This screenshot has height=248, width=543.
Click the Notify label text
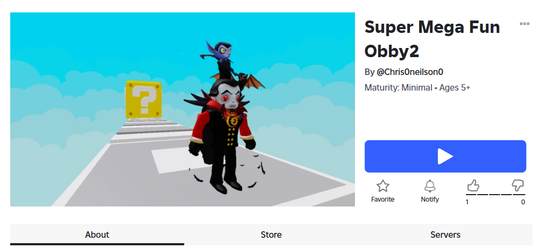pos(430,199)
